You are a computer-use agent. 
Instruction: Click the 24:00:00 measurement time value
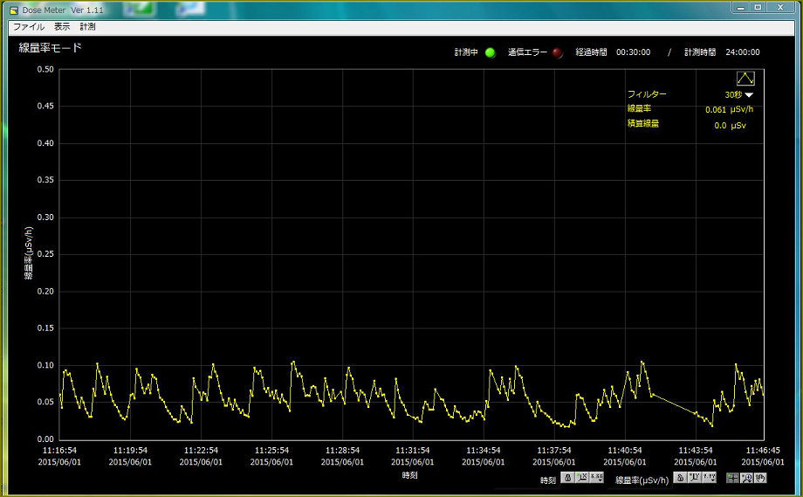point(741,52)
